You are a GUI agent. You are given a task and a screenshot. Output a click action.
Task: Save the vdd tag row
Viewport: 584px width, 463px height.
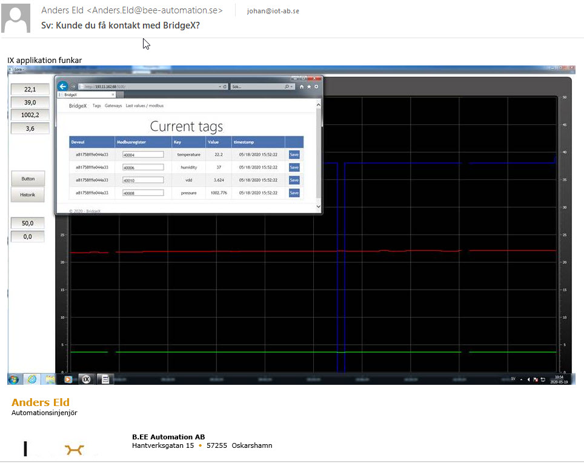[294, 180]
